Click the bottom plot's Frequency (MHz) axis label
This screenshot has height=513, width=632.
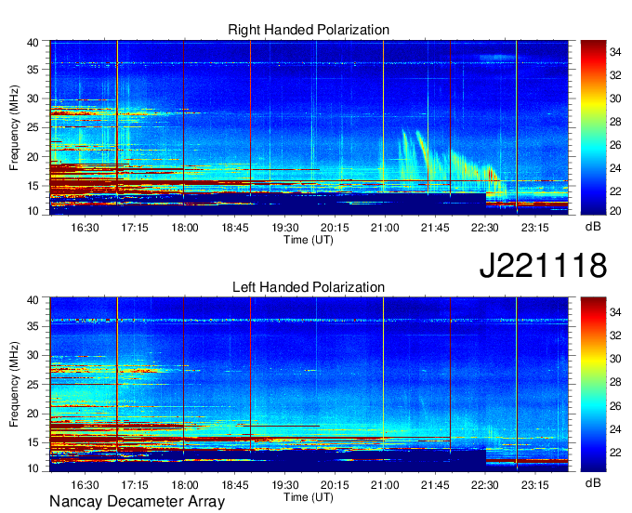click(x=14, y=385)
